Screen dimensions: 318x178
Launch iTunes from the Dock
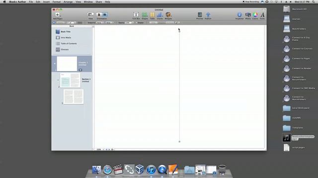[x=151, y=170]
